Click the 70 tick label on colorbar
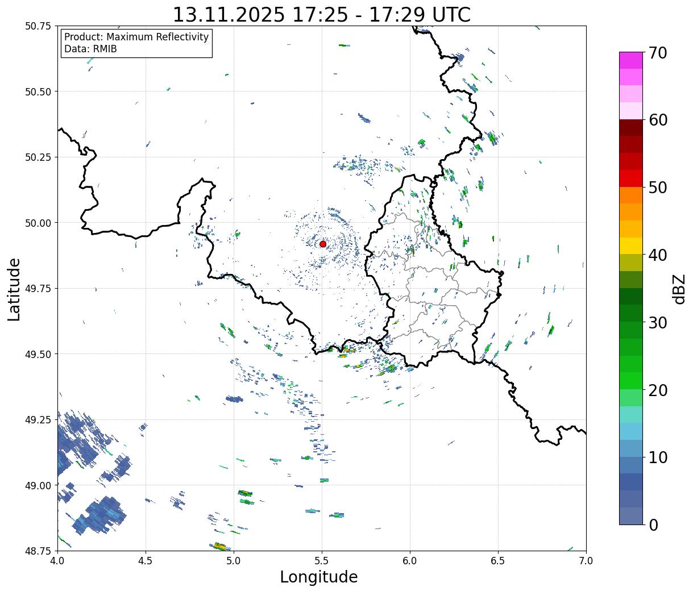This screenshot has height=591, width=693. (x=658, y=53)
